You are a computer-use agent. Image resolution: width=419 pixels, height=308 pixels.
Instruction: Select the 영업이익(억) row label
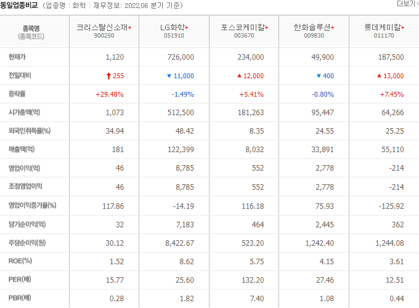[24, 168]
